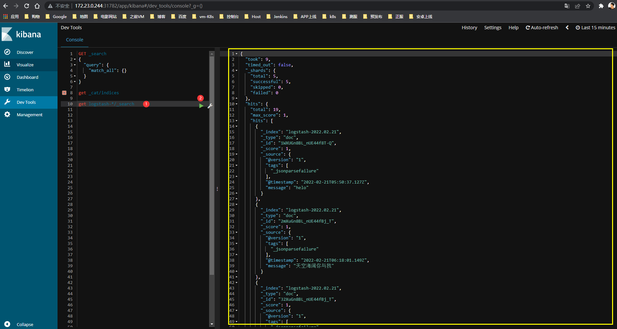Click the browser address bar URL

coord(138,6)
